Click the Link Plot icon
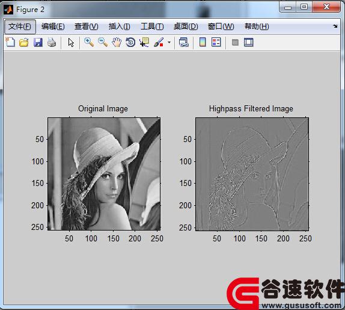This screenshot has width=345, height=310. (183, 42)
